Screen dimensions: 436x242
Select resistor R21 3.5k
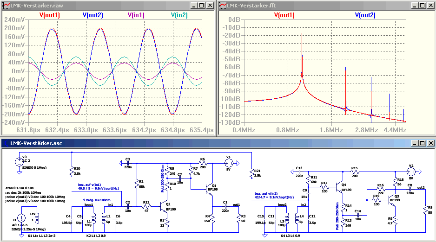[251, 173]
